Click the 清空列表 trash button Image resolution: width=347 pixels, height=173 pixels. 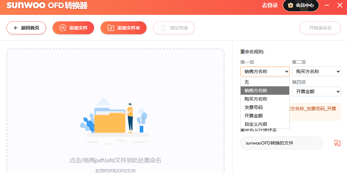[x=174, y=28]
